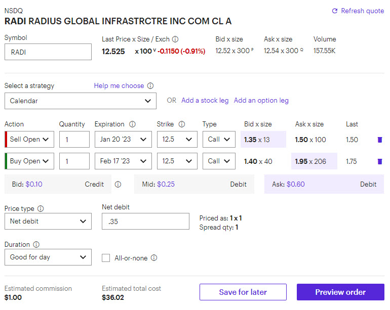Click the Preview order button

[x=340, y=292]
